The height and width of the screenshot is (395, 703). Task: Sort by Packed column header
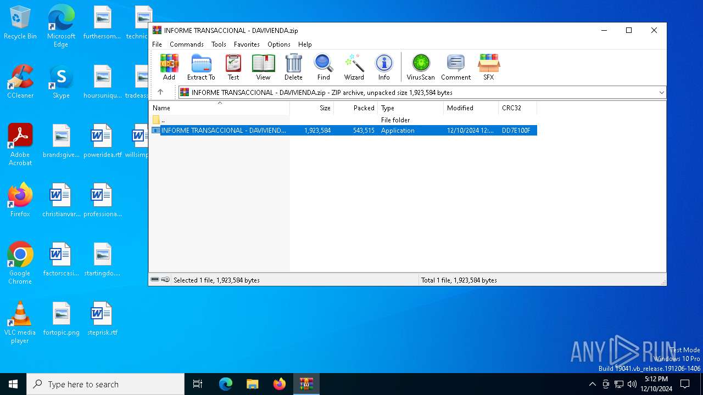356,108
